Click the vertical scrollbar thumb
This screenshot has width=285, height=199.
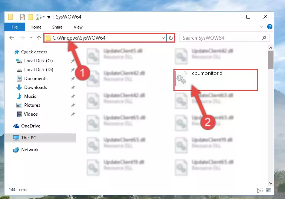(x=271, y=60)
